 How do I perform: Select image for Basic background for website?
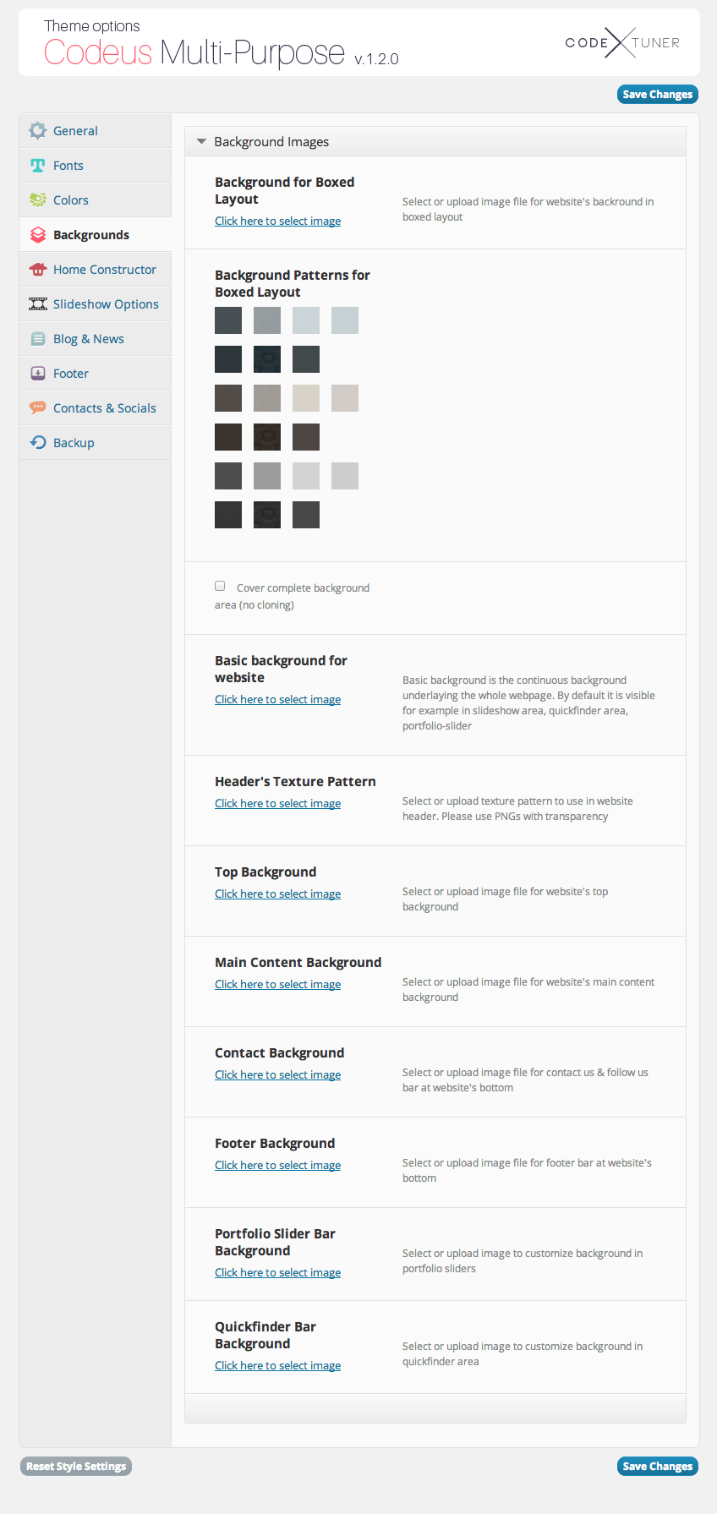[277, 699]
